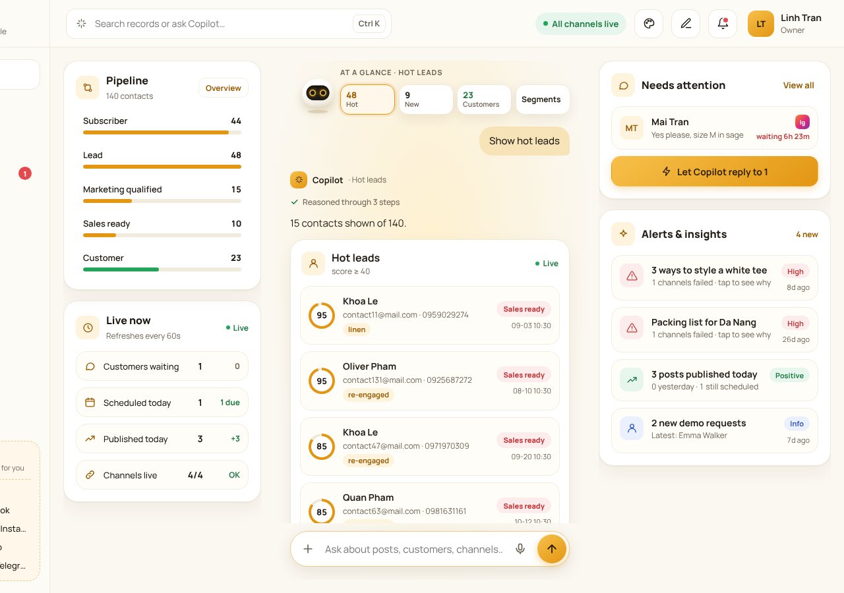Click the Pipeline card icon

point(88,88)
